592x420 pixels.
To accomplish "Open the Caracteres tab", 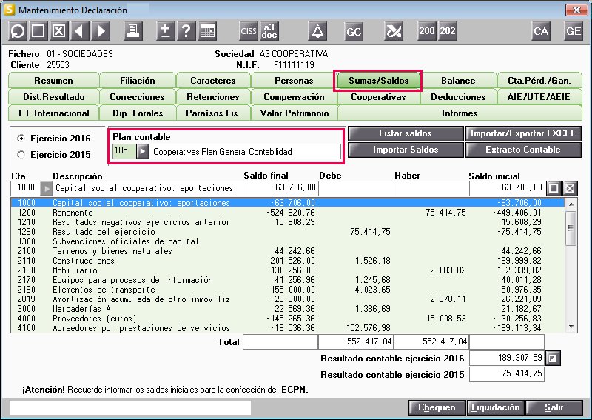I will 213,81.
